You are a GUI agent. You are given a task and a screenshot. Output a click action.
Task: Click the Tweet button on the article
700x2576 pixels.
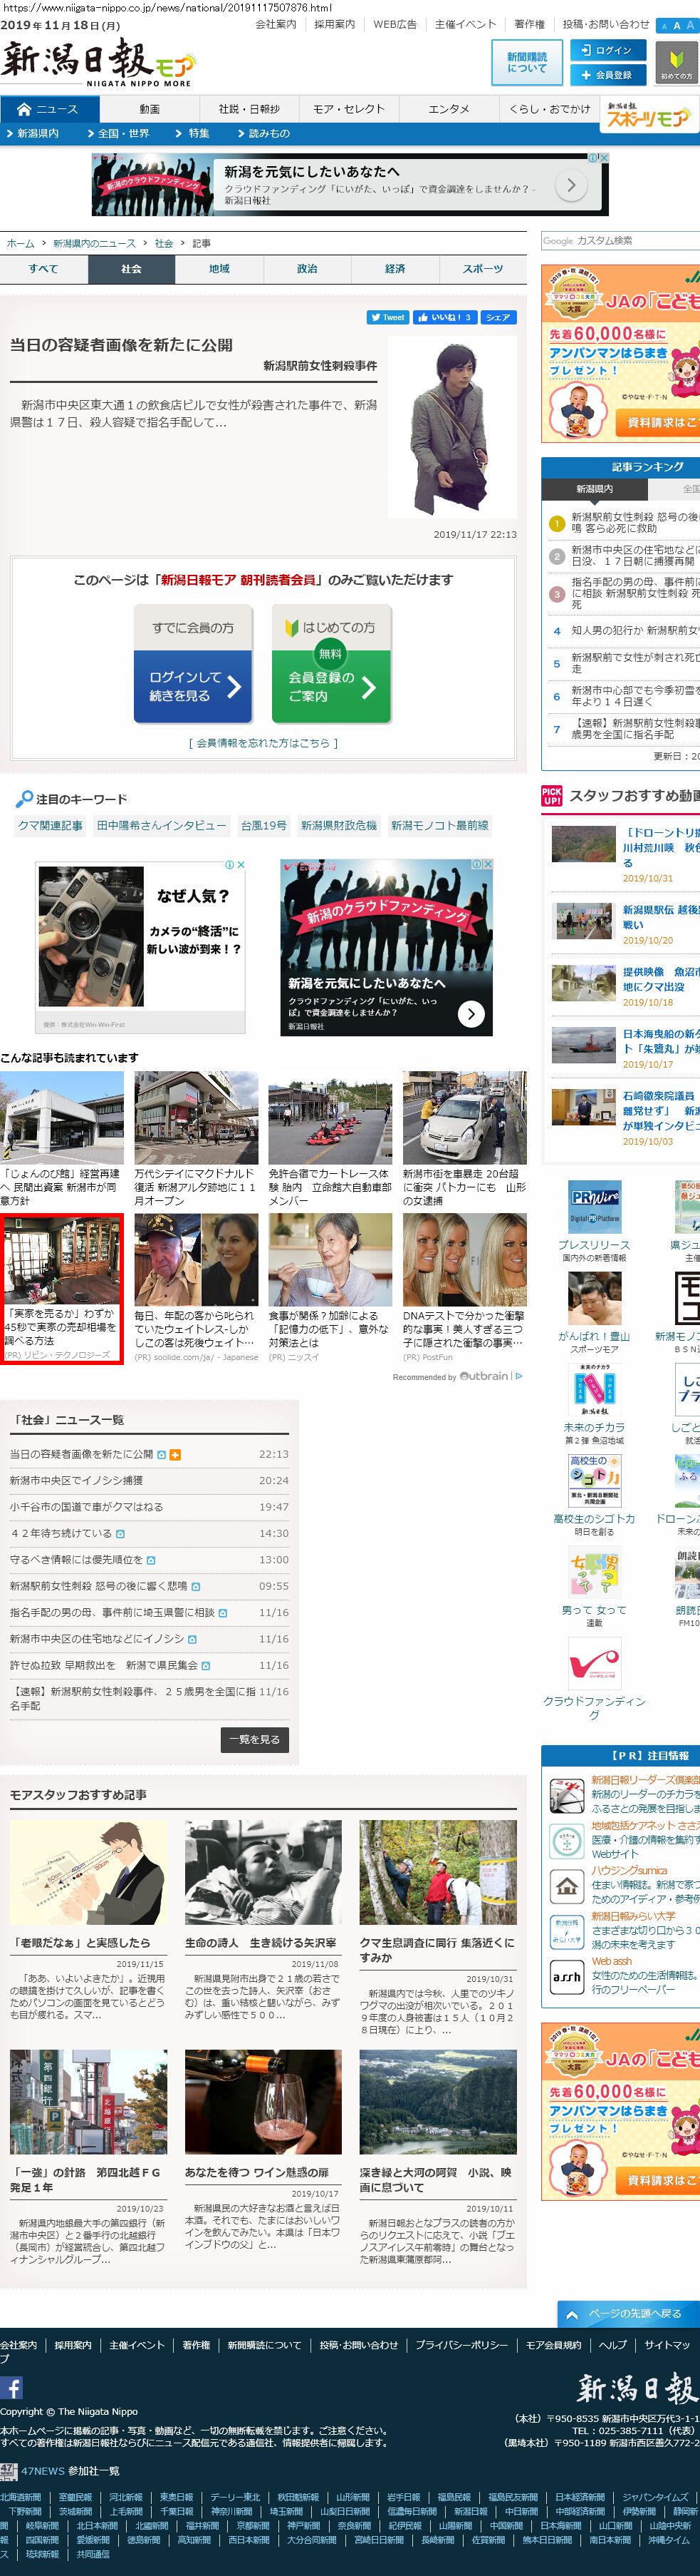coord(387,317)
